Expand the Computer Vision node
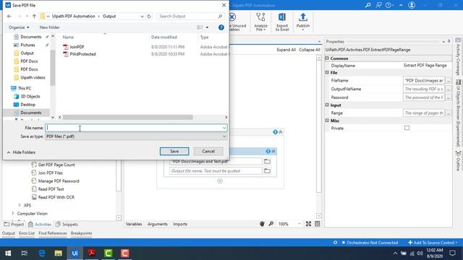The image size is (463, 260). 13,214
